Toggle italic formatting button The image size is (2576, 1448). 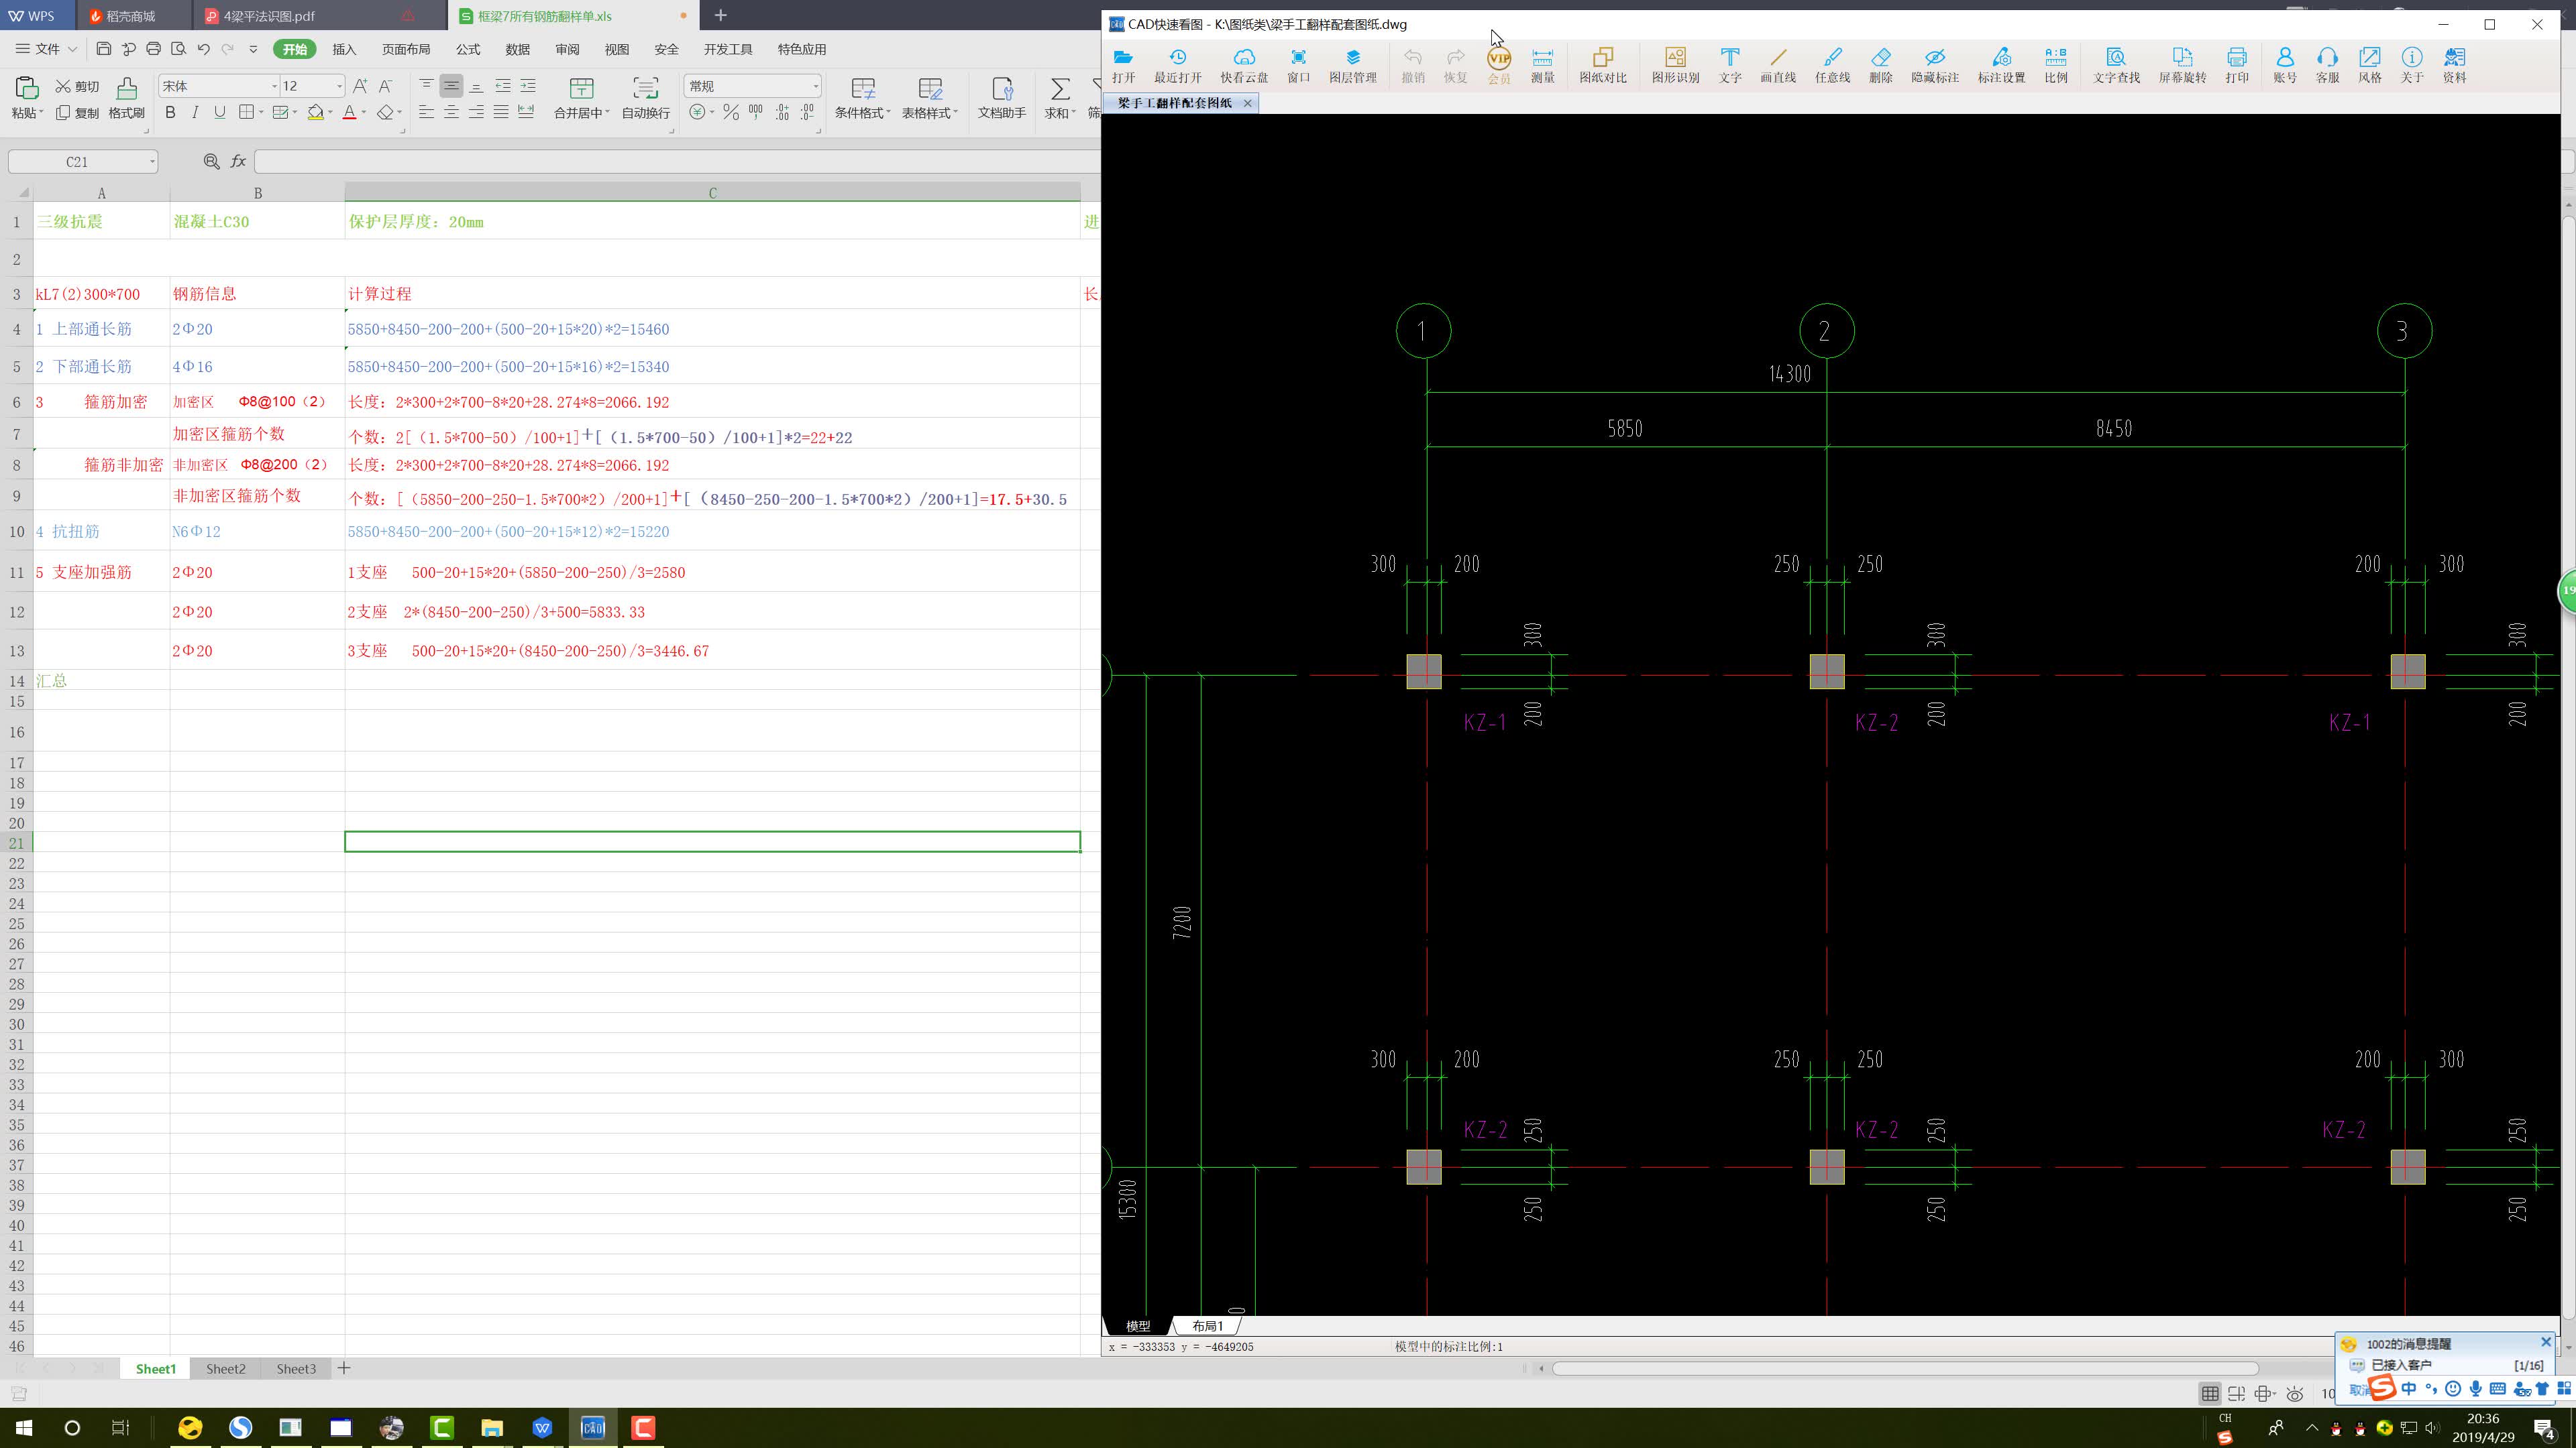pos(195,113)
